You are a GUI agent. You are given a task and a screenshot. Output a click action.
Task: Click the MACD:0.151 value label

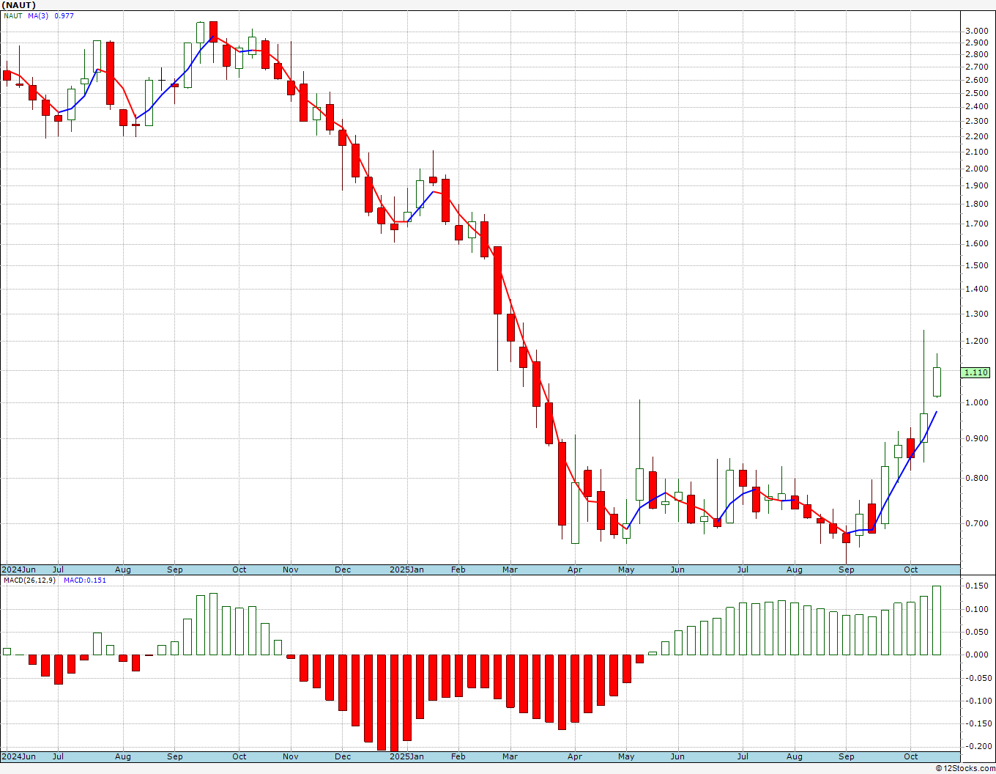(x=84, y=580)
